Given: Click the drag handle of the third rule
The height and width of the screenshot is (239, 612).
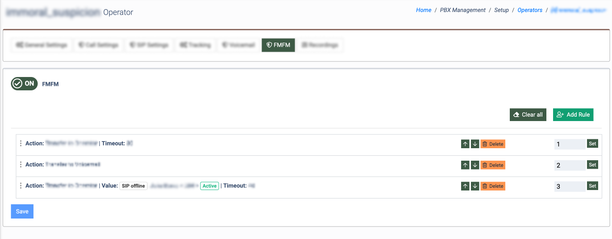Looking at the screenshot, I should tap(21, 186).
